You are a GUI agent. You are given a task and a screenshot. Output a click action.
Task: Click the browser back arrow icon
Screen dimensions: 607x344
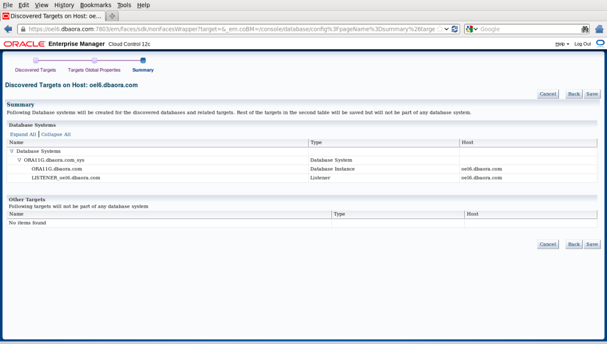click(x=8, y=29)
